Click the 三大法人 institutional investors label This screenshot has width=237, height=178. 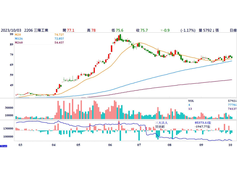[x=161, y=122]
